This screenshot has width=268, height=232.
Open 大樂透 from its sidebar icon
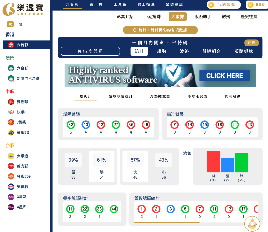tap(11, 156)
